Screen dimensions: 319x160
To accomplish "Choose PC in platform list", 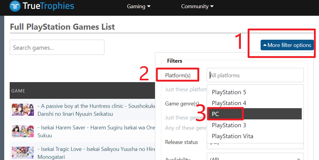I will tap(255, 114).
